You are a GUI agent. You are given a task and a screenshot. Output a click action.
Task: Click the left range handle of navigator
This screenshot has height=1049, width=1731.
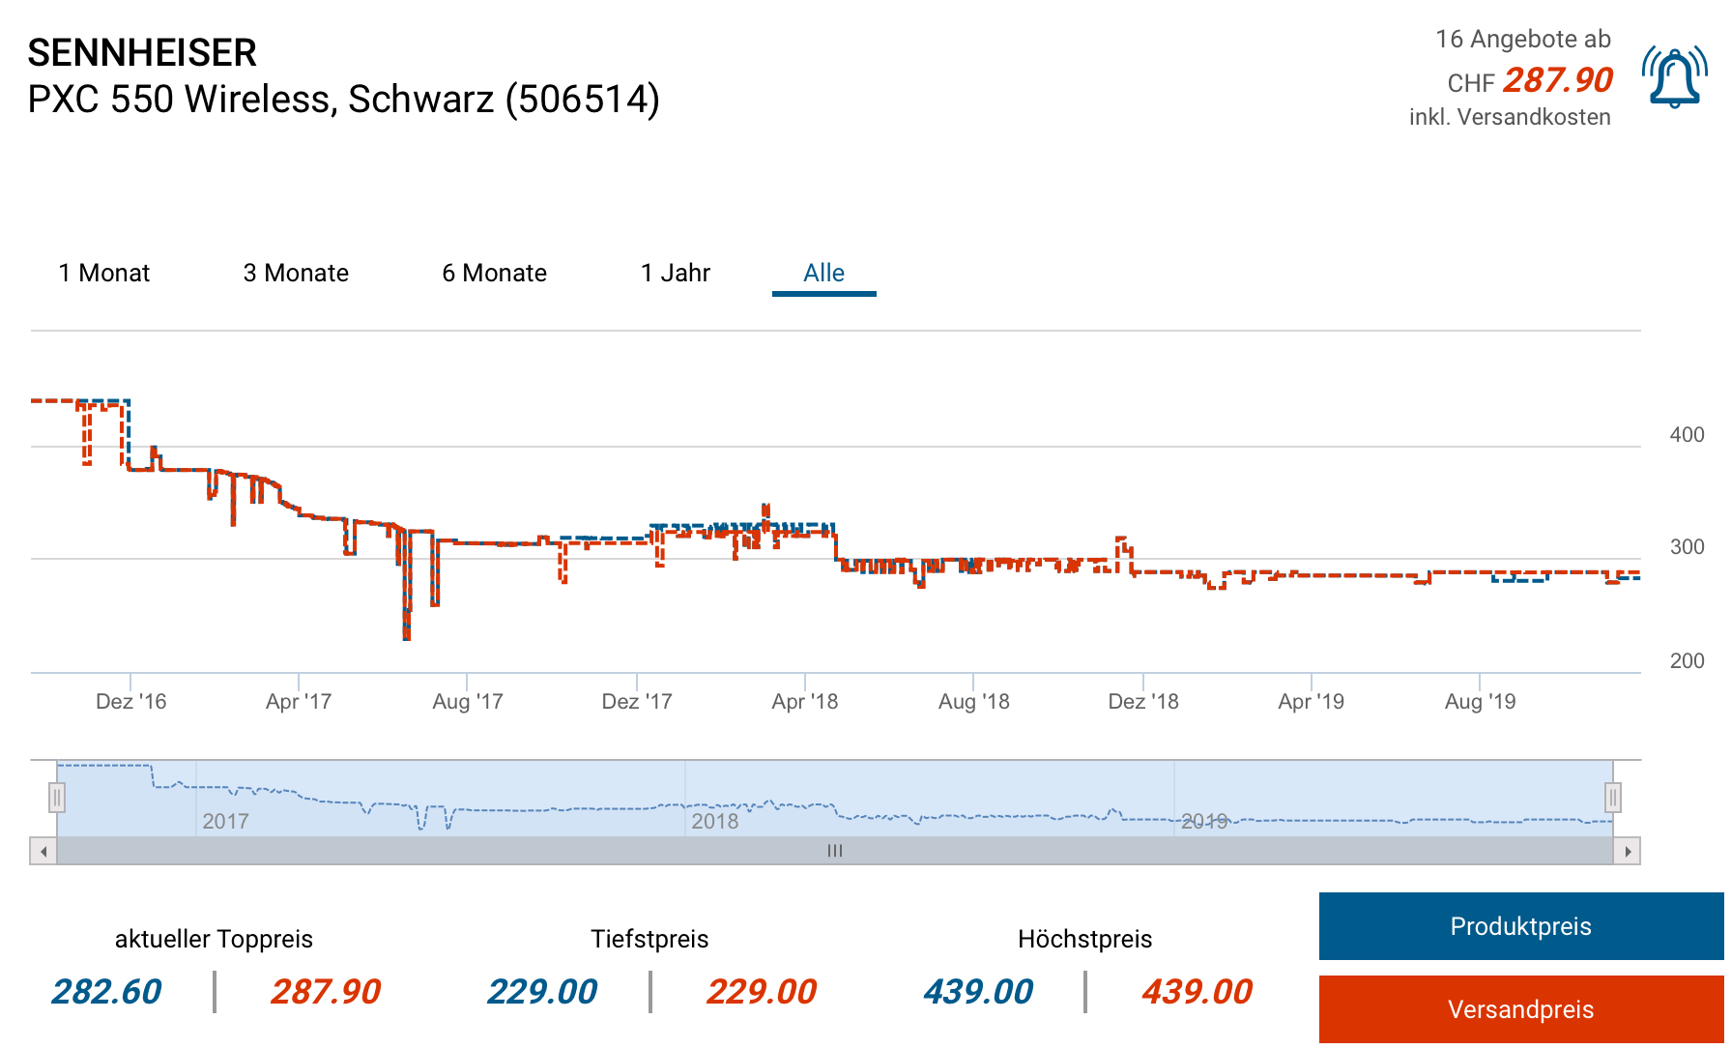[57, 798]
